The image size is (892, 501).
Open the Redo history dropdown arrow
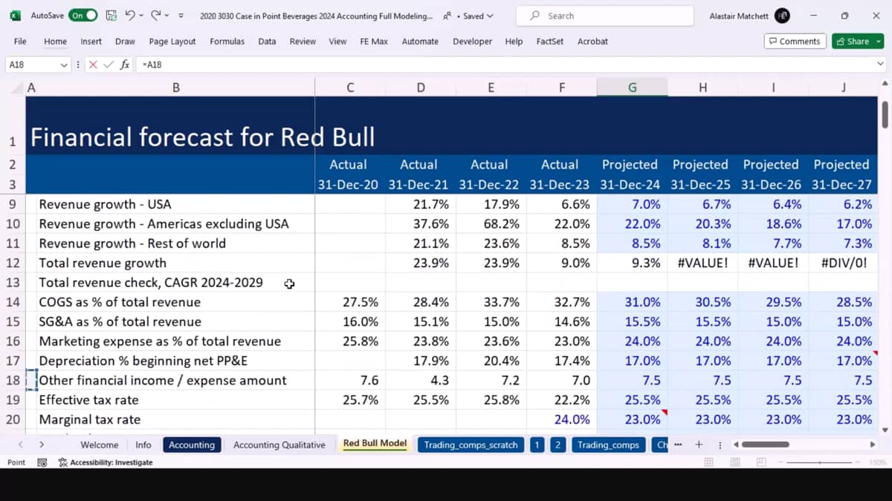(167, 16)
